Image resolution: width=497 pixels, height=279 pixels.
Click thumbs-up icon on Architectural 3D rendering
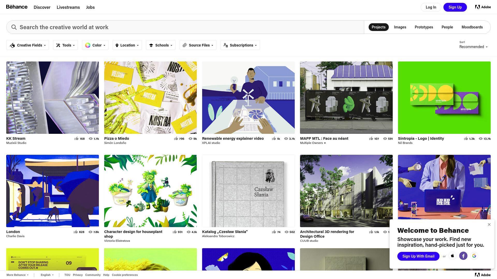371,232
